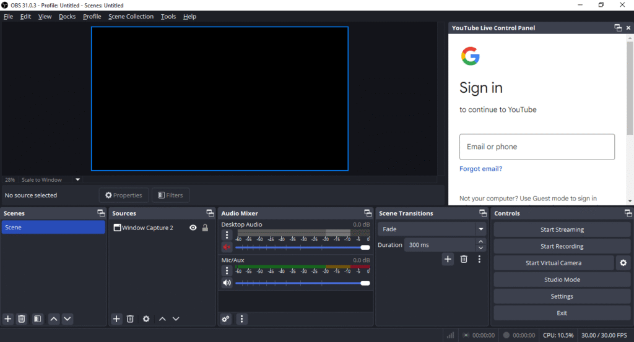Float the Sources dock panel
The height and width of the screenshot is (342, 634).
pyautogui.click(x=210, y=213)
